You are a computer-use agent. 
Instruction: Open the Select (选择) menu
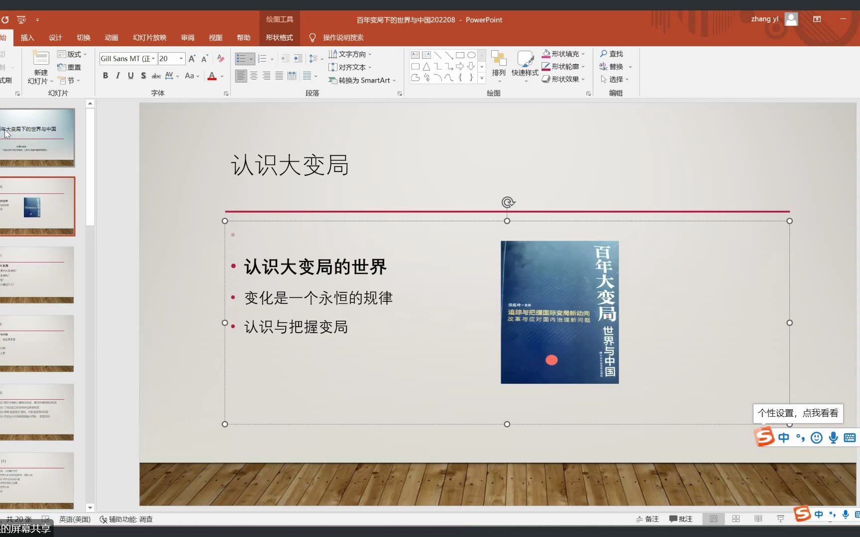(x=615, y=79)
